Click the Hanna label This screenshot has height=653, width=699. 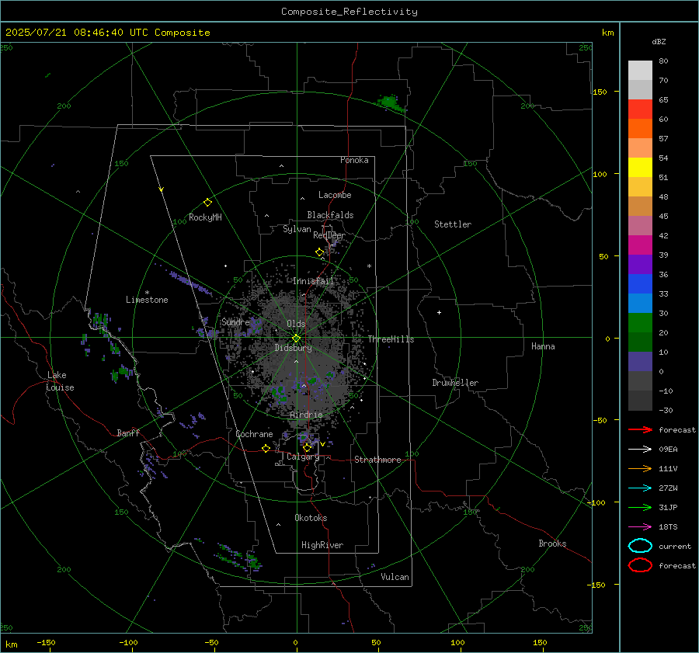[543, 346]
